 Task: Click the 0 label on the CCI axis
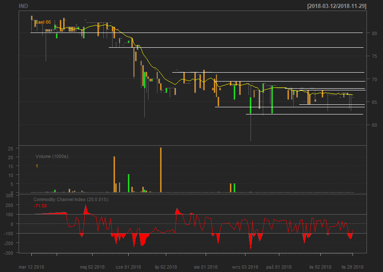pyautogui.click(x=11, y=224)
